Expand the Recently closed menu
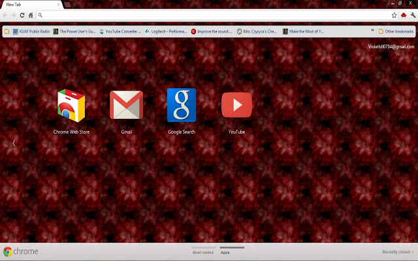 click(x=398, y=252)
